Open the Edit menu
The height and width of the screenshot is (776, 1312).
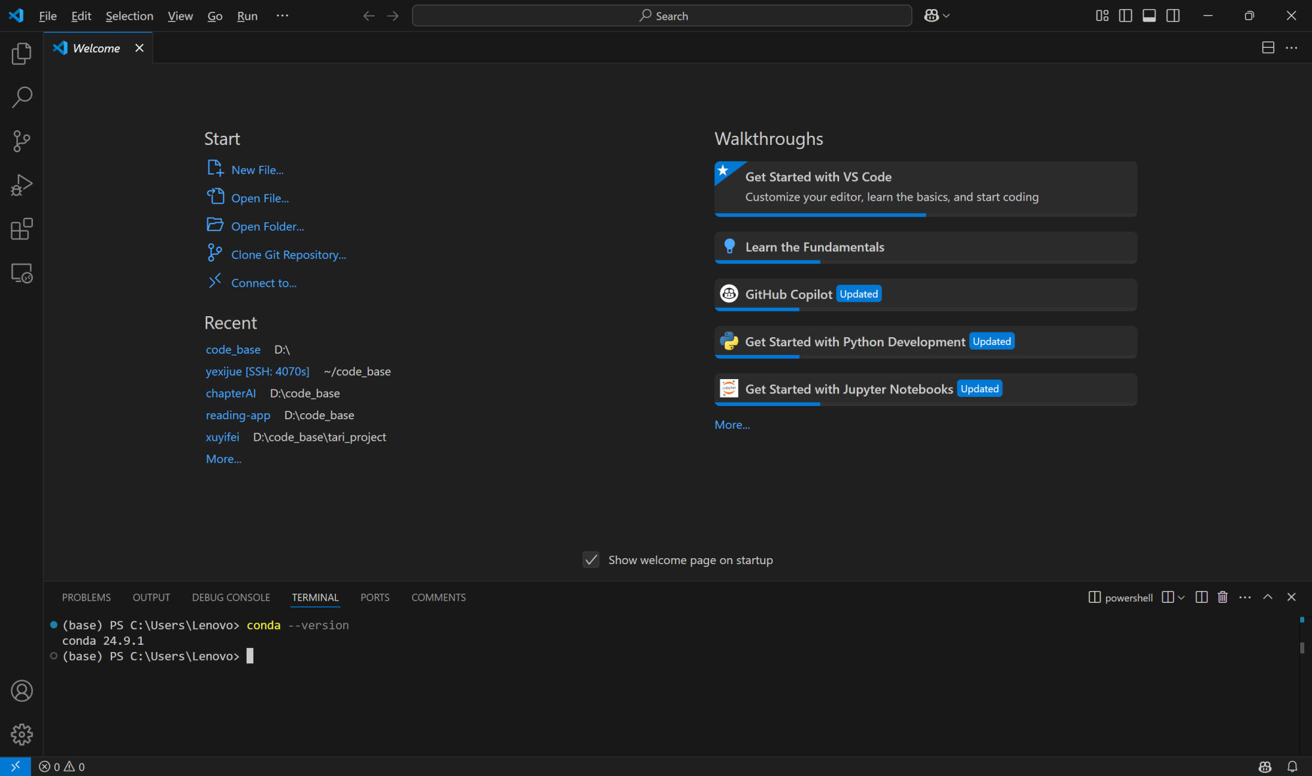pyautogui.click(x=81, y=16)
